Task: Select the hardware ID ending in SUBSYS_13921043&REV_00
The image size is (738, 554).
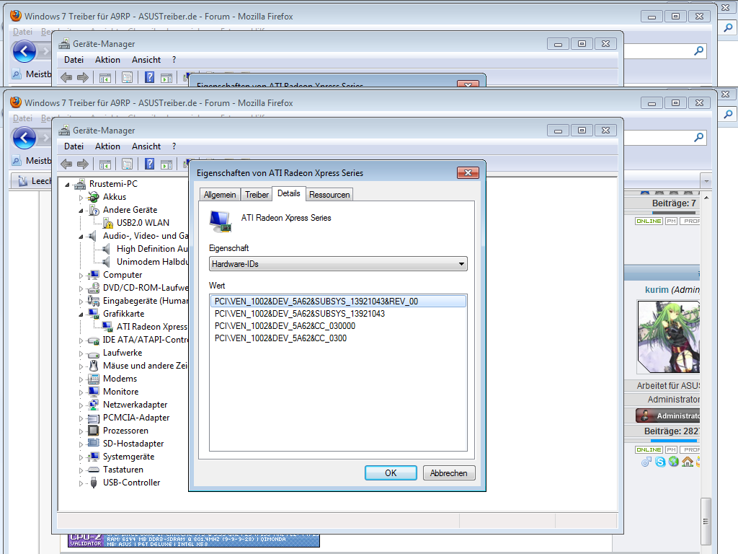Action: 339,302
